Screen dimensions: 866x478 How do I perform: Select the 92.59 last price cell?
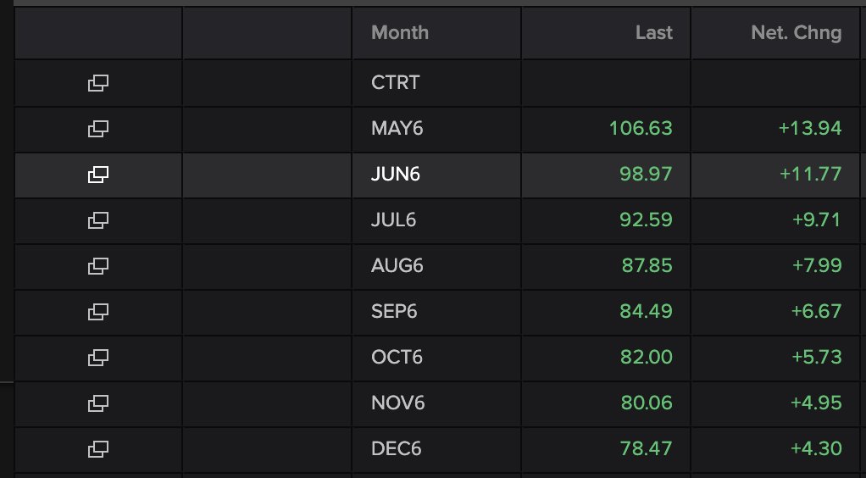point(646,220)
